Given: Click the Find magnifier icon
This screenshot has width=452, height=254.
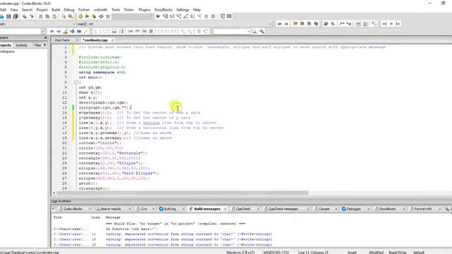Looking at the screenshot, I should click(64, 17).
